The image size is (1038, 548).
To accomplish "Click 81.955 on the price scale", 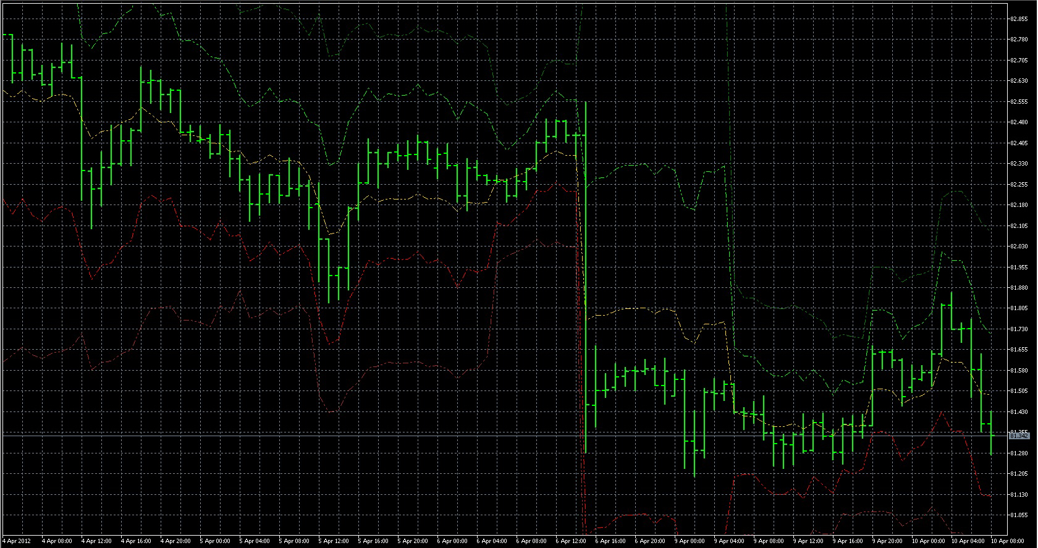I will pyautogui.click(x=1019, y=268).
